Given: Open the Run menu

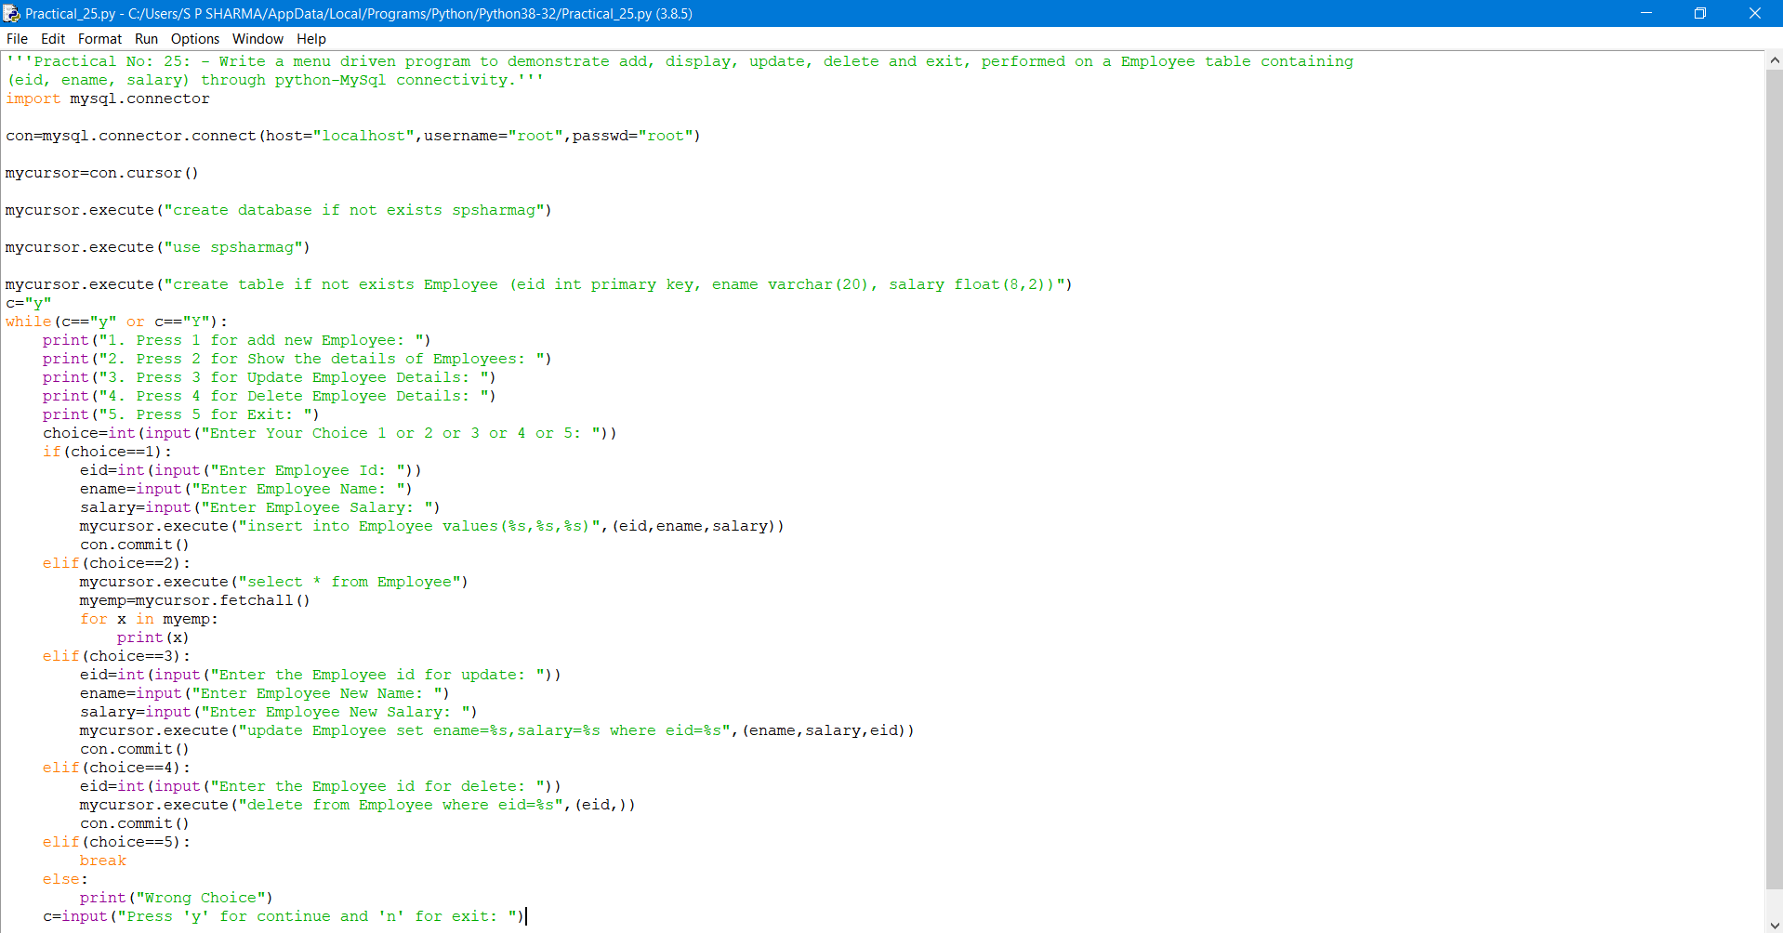Looking at the screenshot, I should coord(145,39).
